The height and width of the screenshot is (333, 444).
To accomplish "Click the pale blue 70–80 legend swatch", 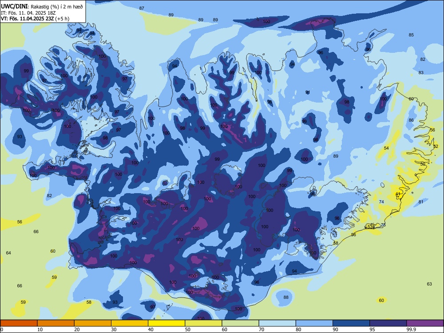I will coord(277,323).
